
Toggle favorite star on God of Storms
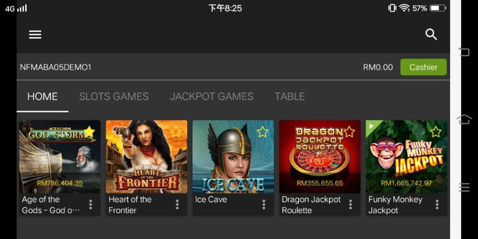pos(89,132)
